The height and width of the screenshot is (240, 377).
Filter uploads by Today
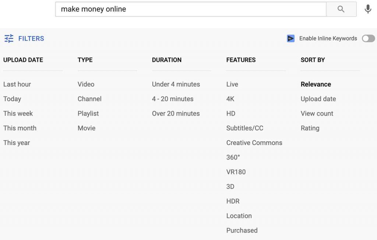click(x=12, y=99)
